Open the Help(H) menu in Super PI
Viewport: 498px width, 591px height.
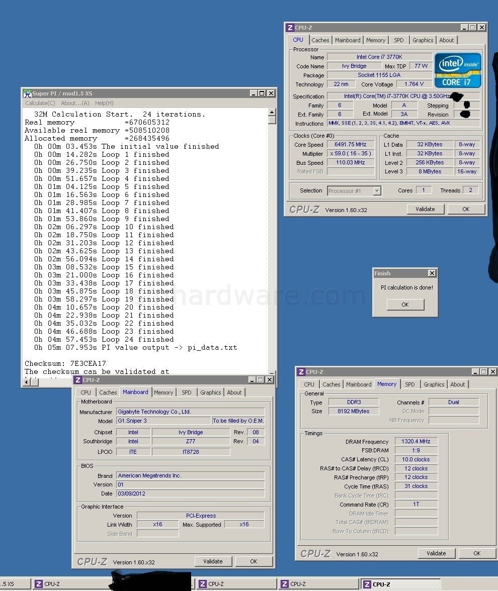104,103
